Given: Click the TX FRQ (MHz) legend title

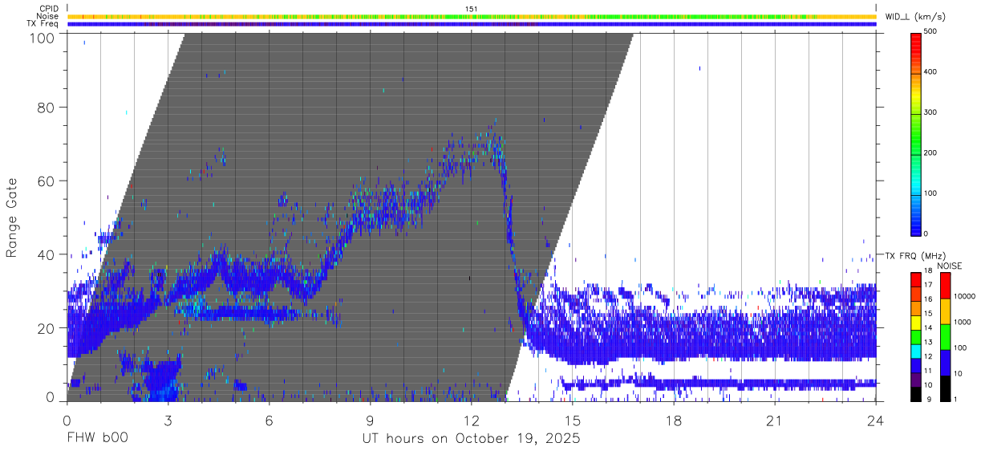Looking at the screenshot, I should (x=914, y=255).
